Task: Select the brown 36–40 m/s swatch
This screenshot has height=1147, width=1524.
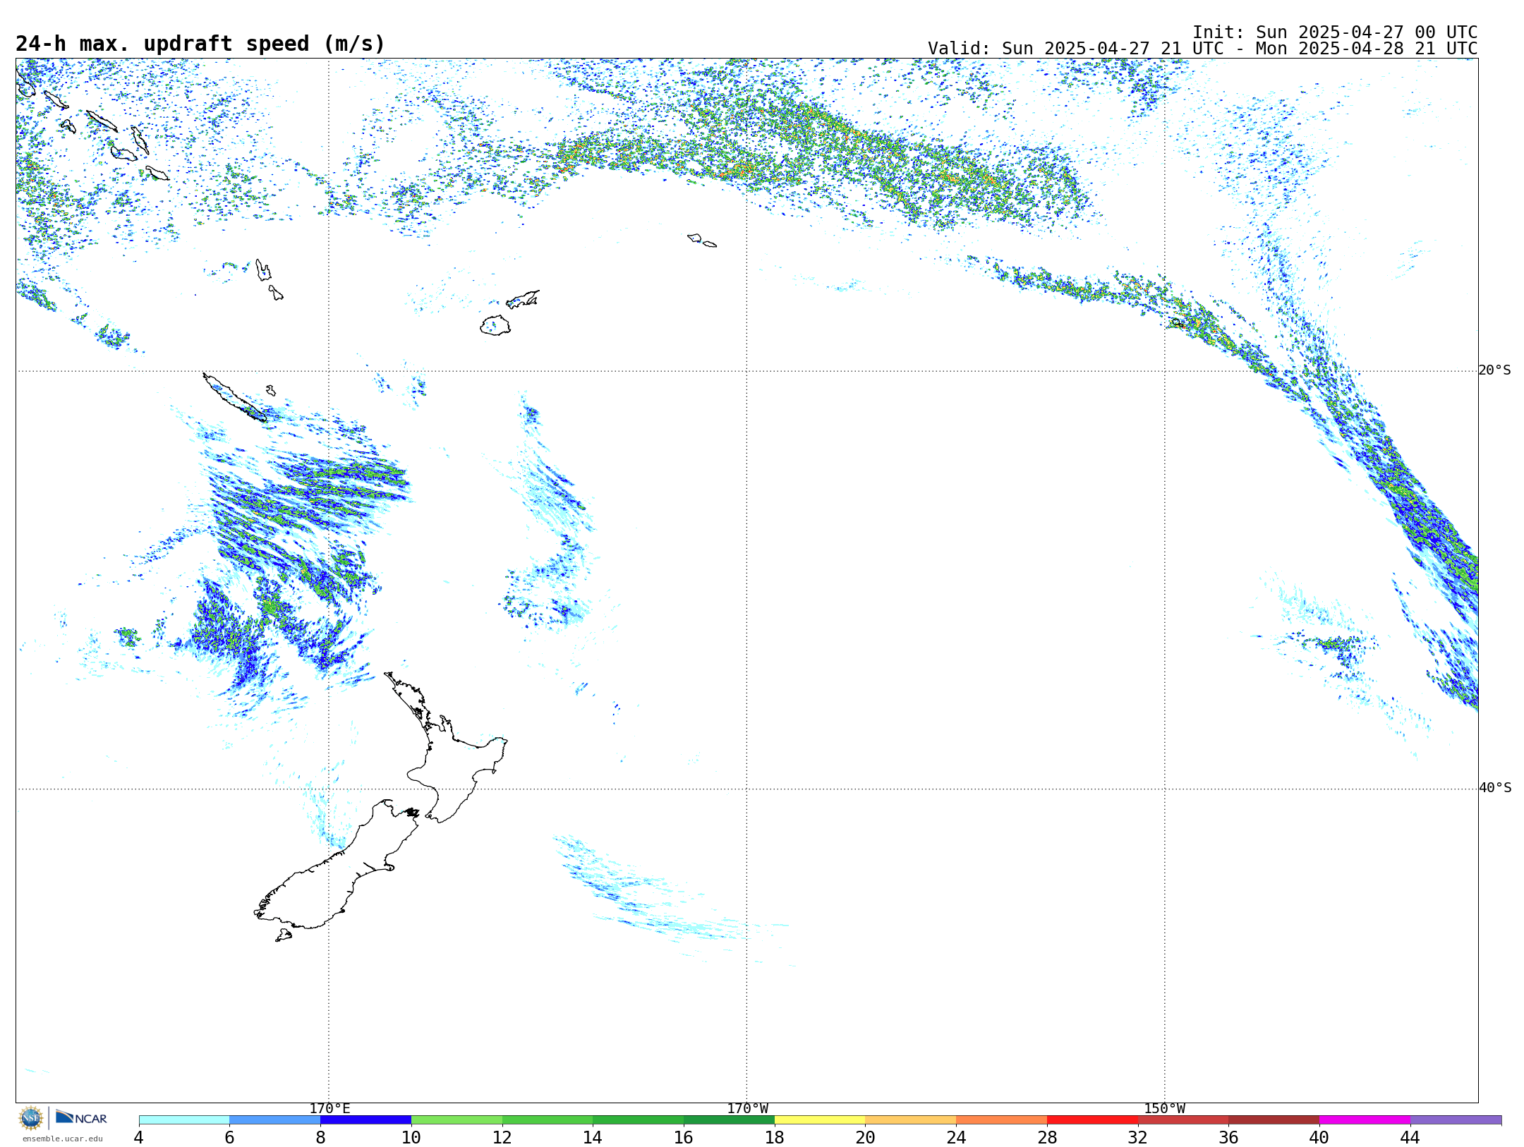Action: (1274, 1120)
